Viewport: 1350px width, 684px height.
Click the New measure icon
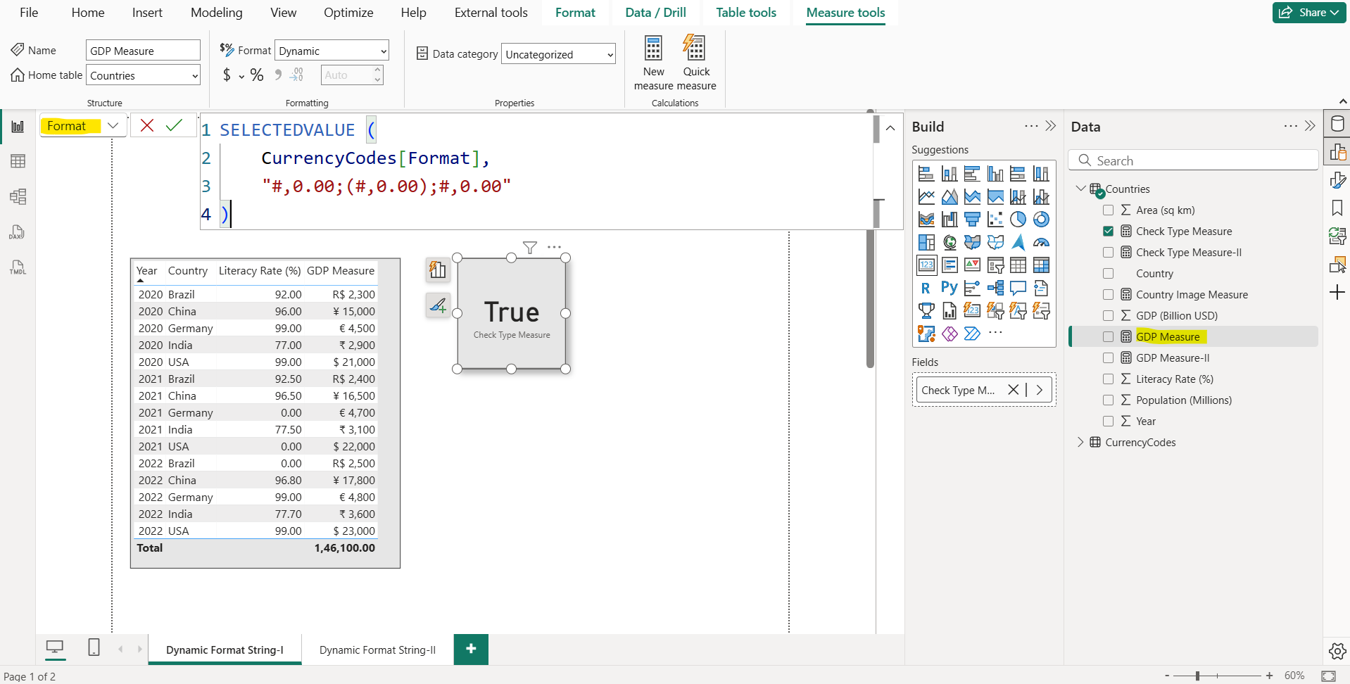653,49
